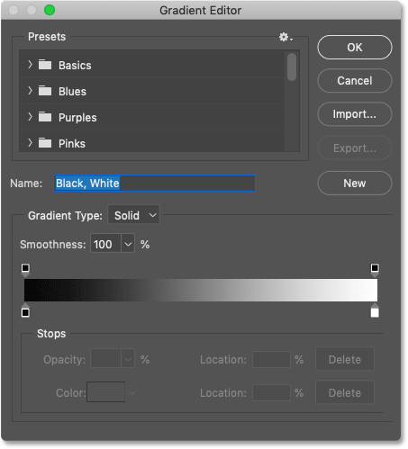Expand the Basics preset group
Image resolution: width=408 pixels, height=449 pixels.
[x=30, y=65]
